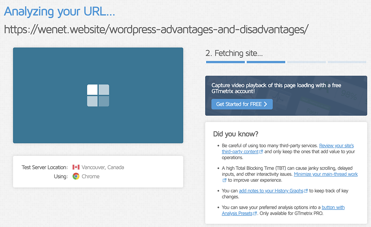This screenshot has height=227, width=371.
Task: Open 'Review your site's third-party content' link
Action: (x=288, y=148)
